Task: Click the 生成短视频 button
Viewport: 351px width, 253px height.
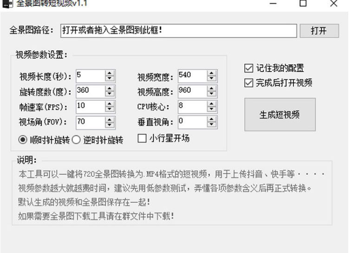Action: coord(280,114)
